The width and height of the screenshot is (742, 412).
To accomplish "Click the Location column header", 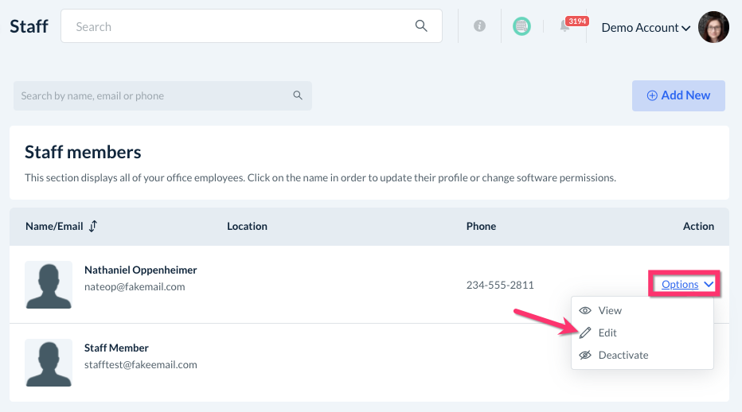I will [247, 226].
